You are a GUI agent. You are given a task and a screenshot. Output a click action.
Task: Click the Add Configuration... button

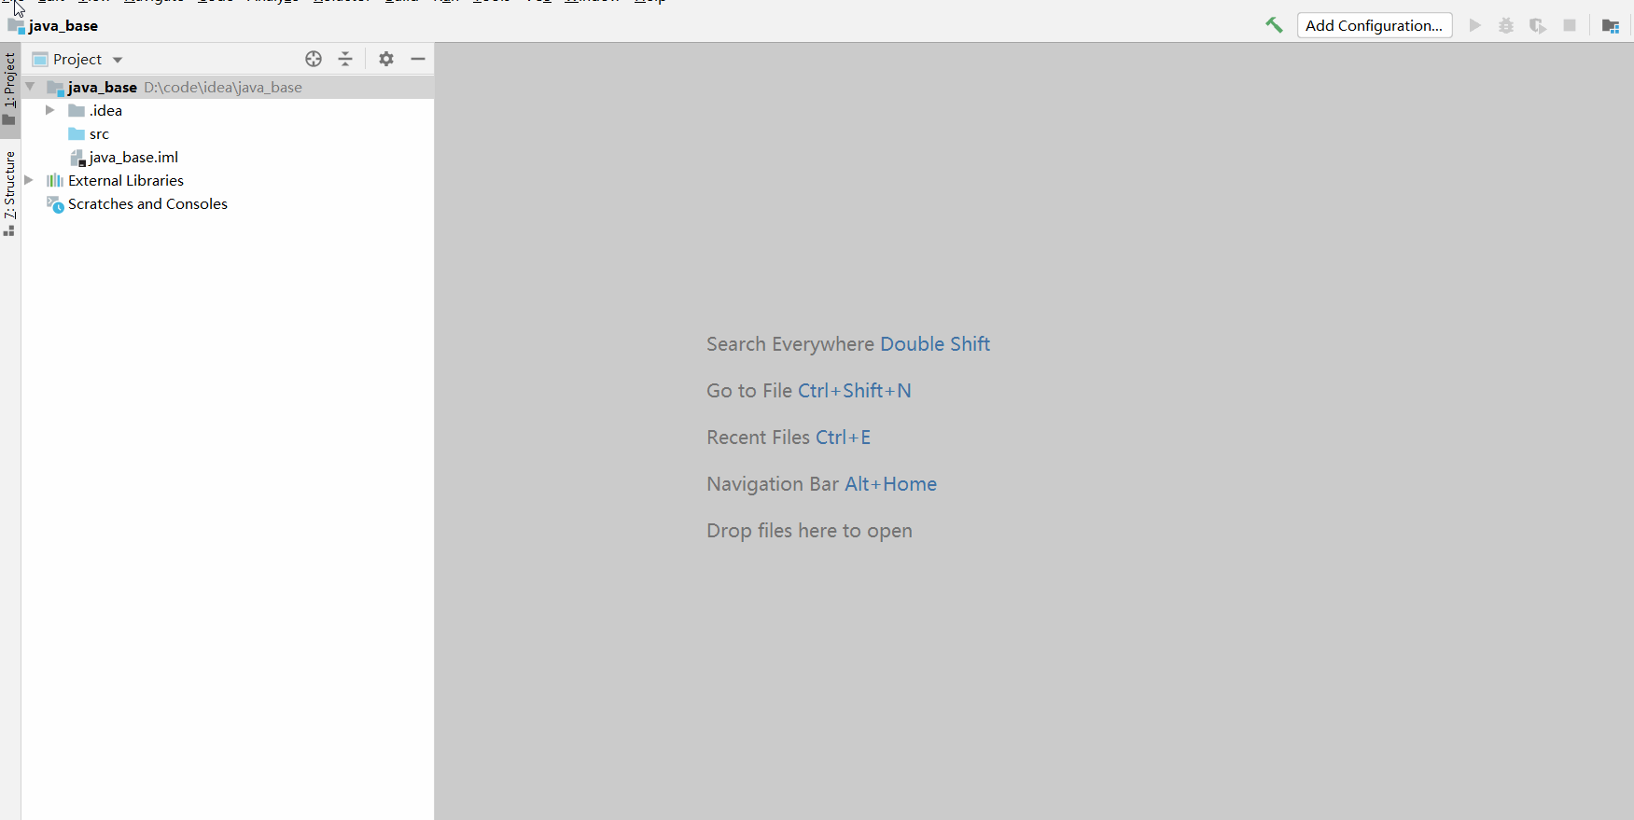pyautogui.click(x=1375, y=25)
